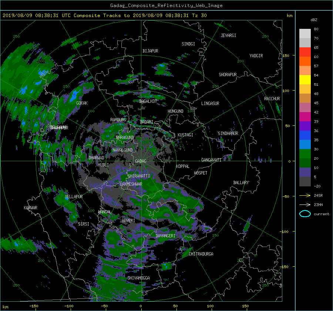Click the GANGAVATI city label
333x311 pixels.
point(211,160)
